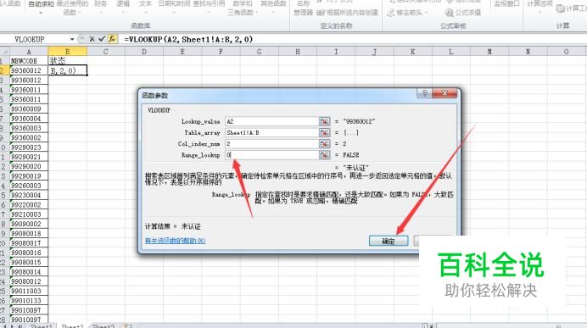Click the select-all corner of the sheet
587x328 pixels.
click(4, 52)
